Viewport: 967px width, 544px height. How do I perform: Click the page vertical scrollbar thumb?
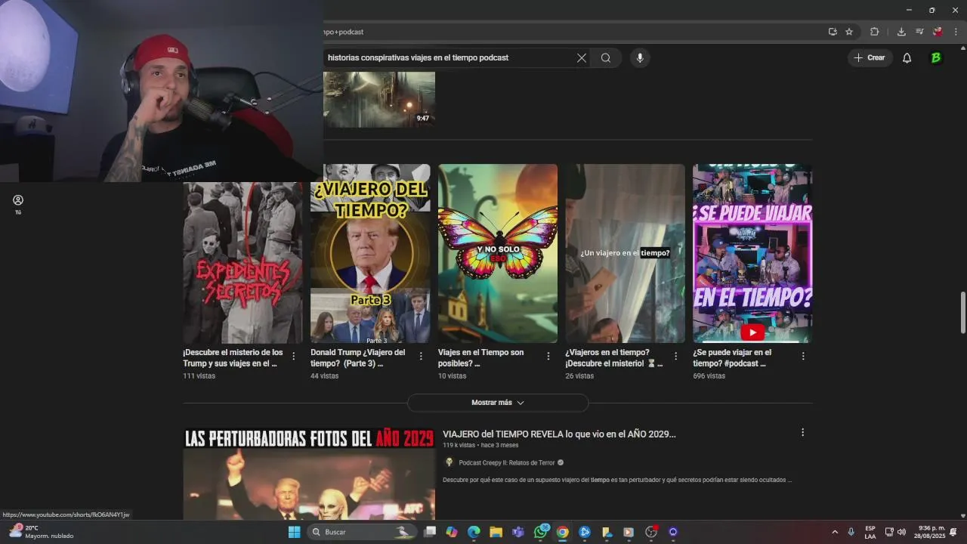pyautogui.click(x=962, y=312)
